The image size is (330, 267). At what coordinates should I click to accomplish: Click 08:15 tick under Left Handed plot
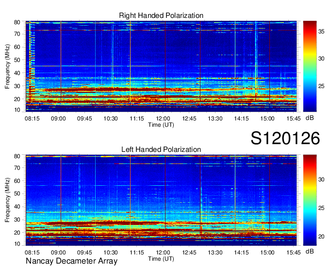coord(32,252)
